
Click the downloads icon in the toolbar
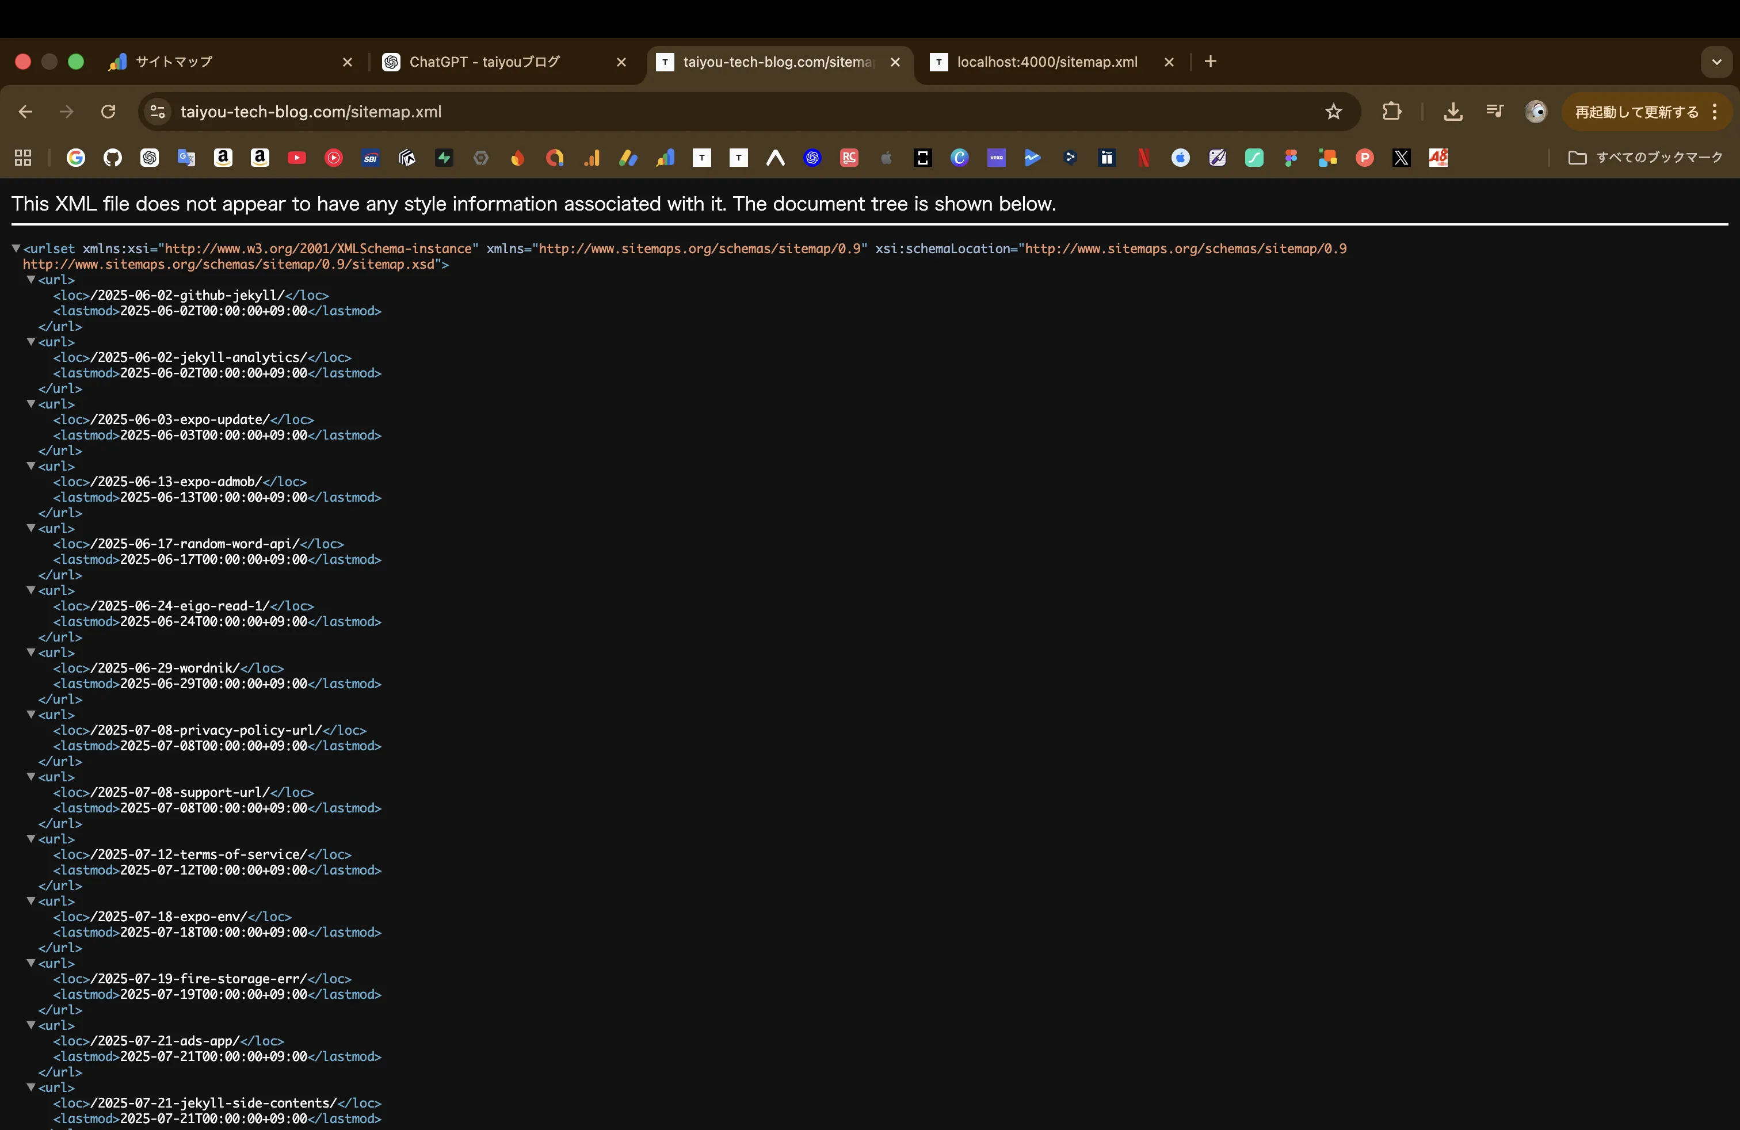[x=1453, y=111]
